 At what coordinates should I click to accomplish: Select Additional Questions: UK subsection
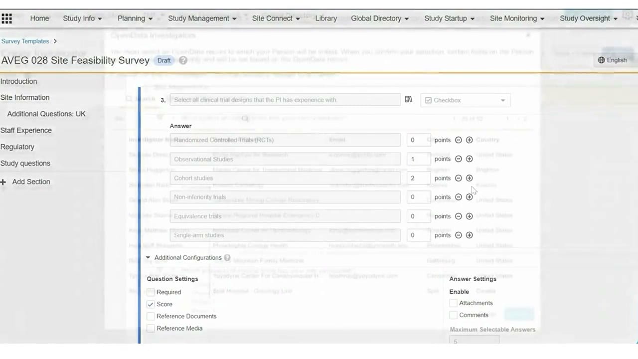[46, 114]
